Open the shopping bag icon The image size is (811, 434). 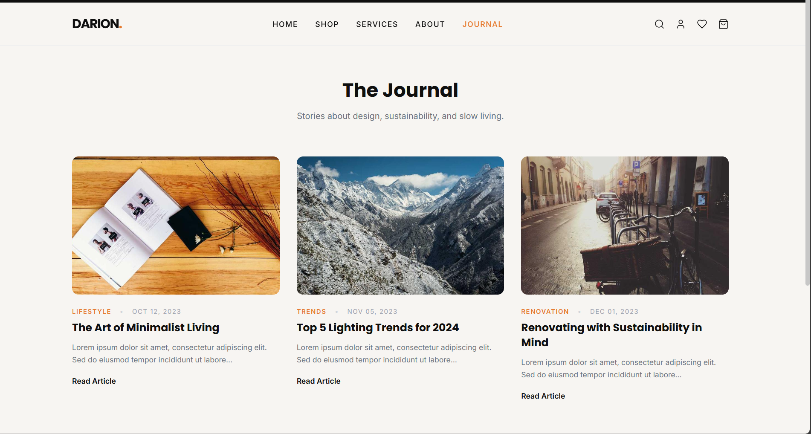(x=723, y=24)
